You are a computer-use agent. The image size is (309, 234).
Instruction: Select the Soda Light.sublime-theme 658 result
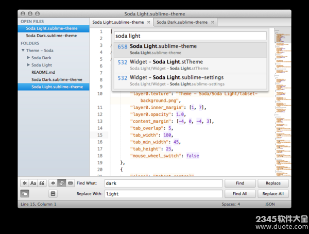[190, 49]
